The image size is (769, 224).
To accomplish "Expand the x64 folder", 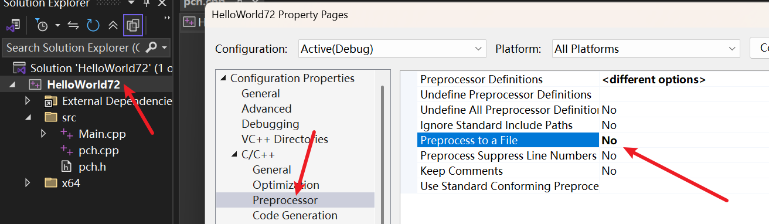I will click(28, 183).
